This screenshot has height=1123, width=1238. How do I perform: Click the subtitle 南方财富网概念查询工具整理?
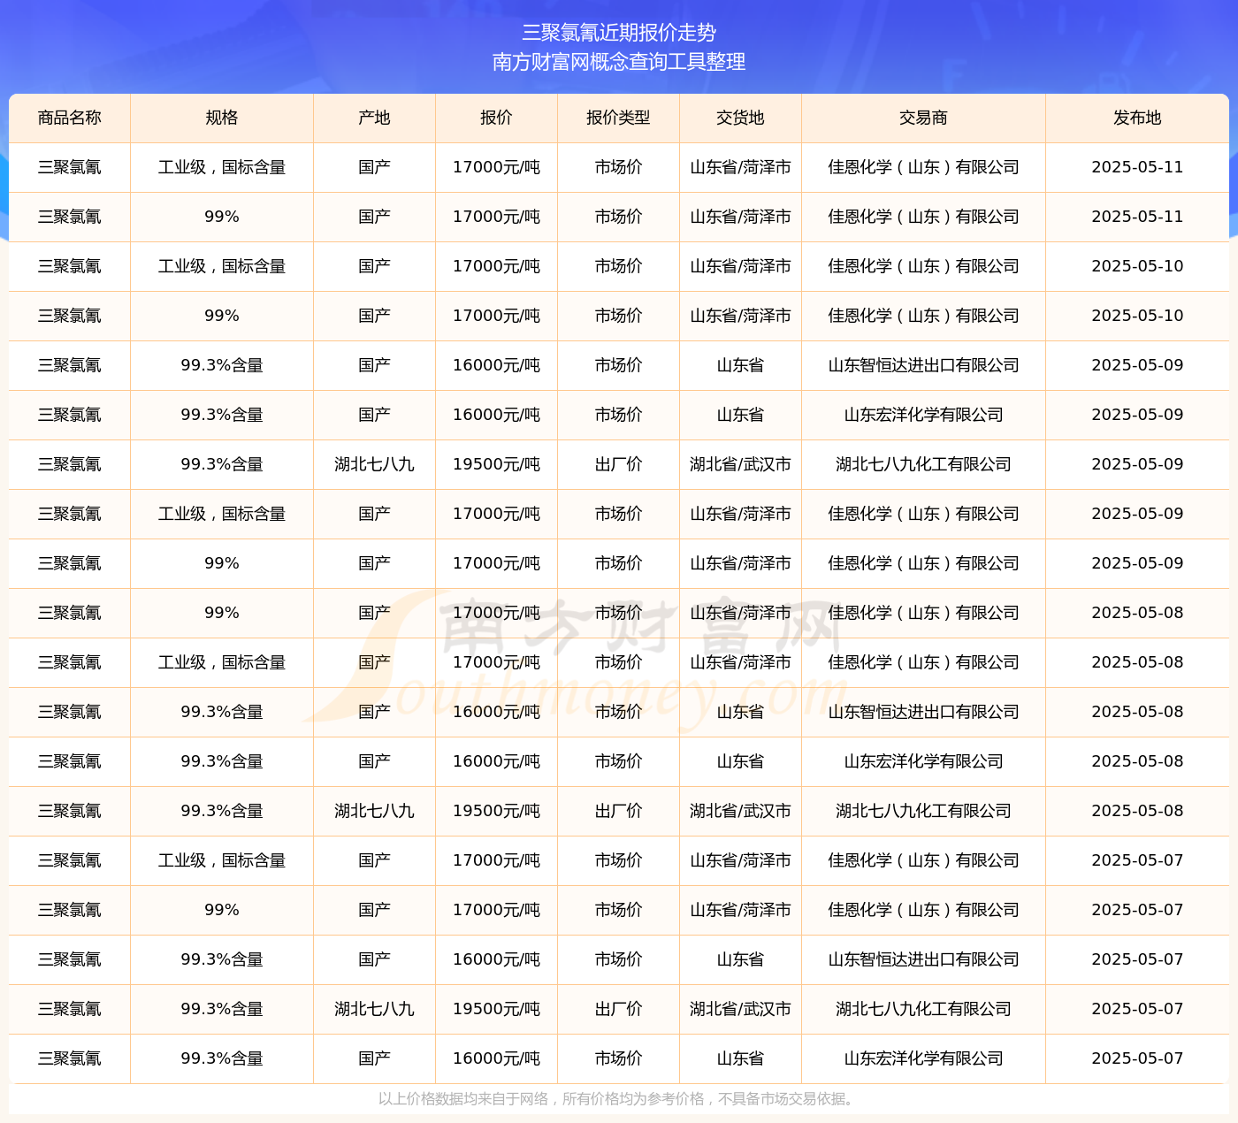click(619, 62)
